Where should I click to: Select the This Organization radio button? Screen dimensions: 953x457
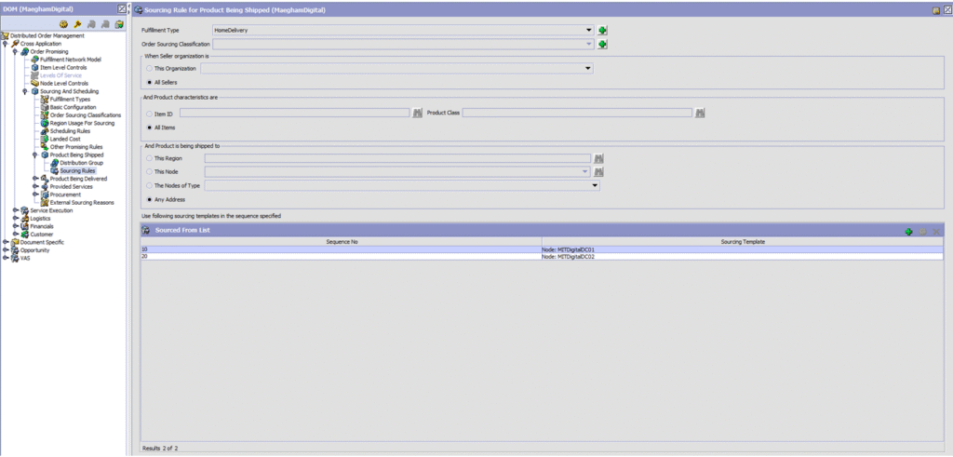pos(150,68)
